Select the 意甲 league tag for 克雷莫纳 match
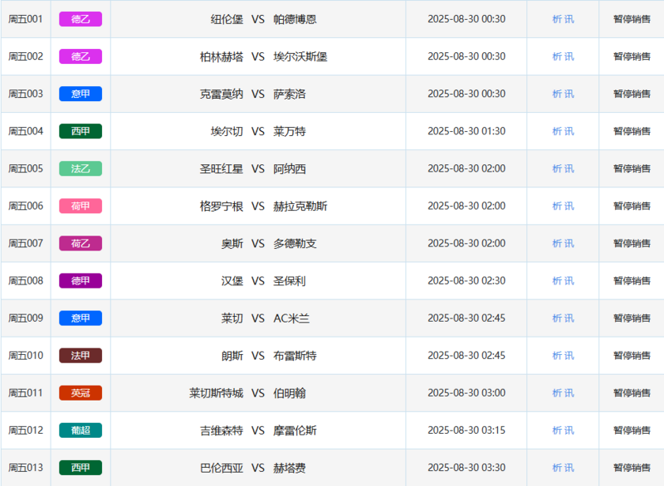The width and height of the screenshot is (664, 486). click(x=81, y=94)
